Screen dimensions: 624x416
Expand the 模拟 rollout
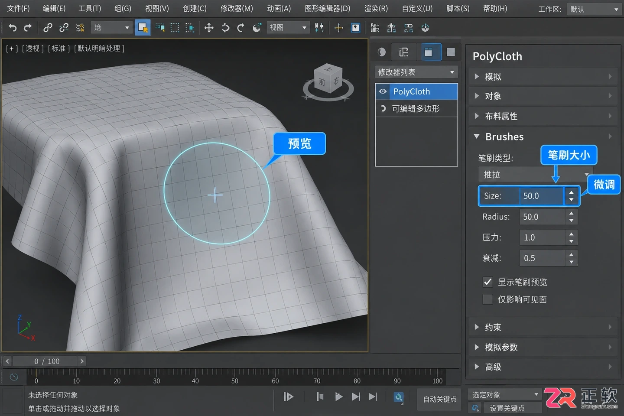(543, 77)
